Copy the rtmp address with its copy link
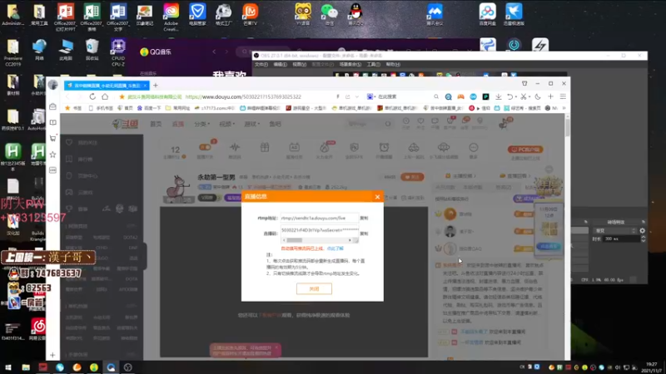 point(364,218)
